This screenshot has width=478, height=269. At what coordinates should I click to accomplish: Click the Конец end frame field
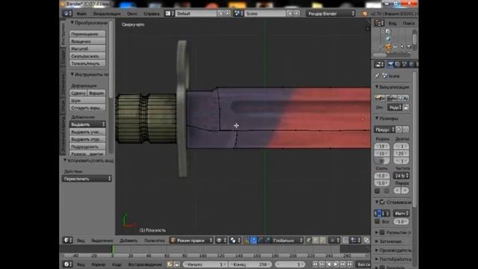pos(249,265)
